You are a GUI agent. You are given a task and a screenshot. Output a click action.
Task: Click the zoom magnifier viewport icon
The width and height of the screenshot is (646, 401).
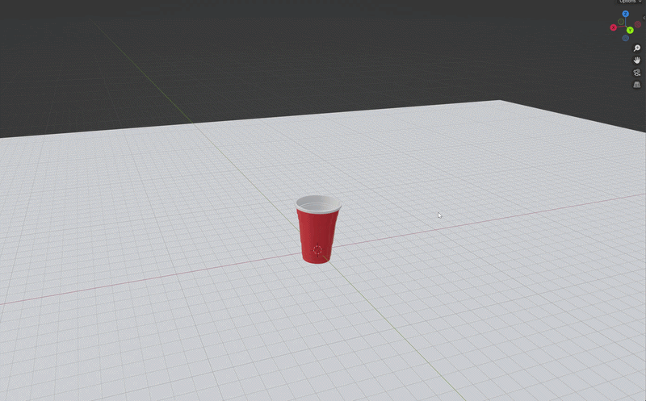coord(637,48)
